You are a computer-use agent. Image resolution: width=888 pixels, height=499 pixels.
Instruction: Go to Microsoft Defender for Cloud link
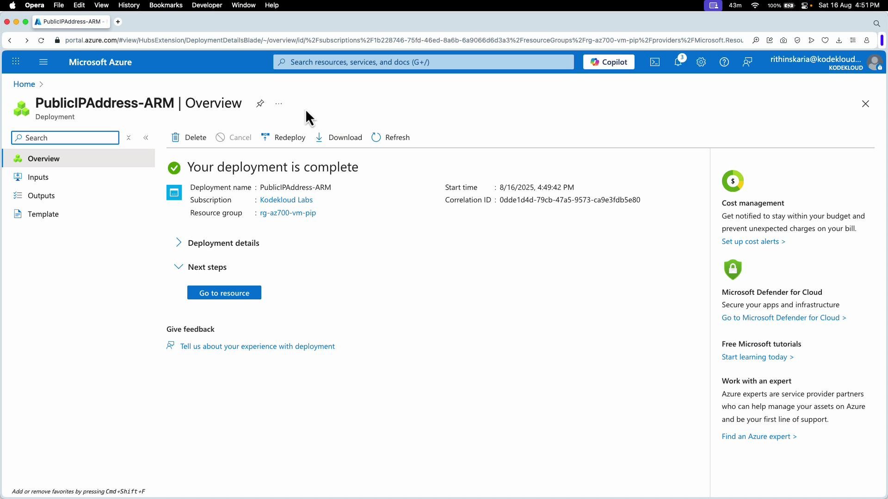[x=784, y=318]
